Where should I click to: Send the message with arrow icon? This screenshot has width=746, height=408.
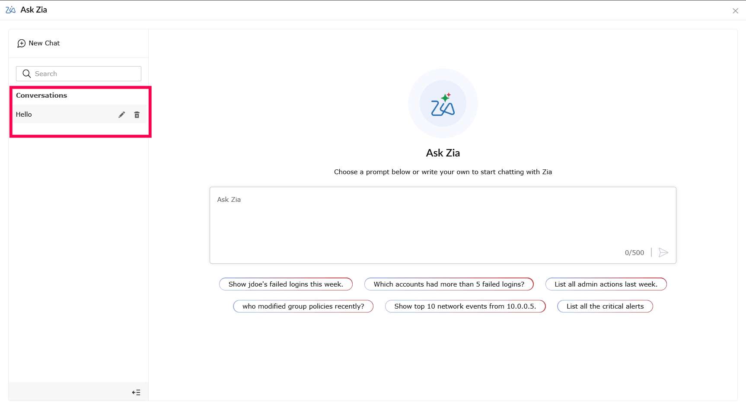click(663, 252)
